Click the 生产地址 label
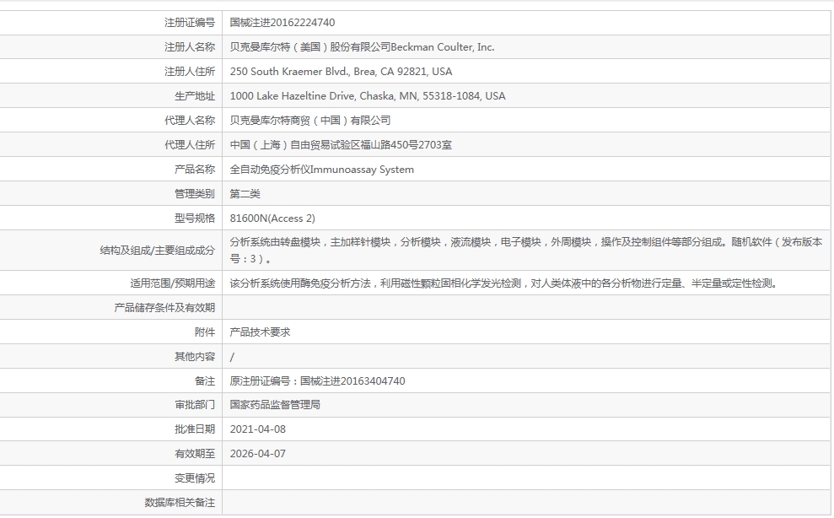 point(195,96)
